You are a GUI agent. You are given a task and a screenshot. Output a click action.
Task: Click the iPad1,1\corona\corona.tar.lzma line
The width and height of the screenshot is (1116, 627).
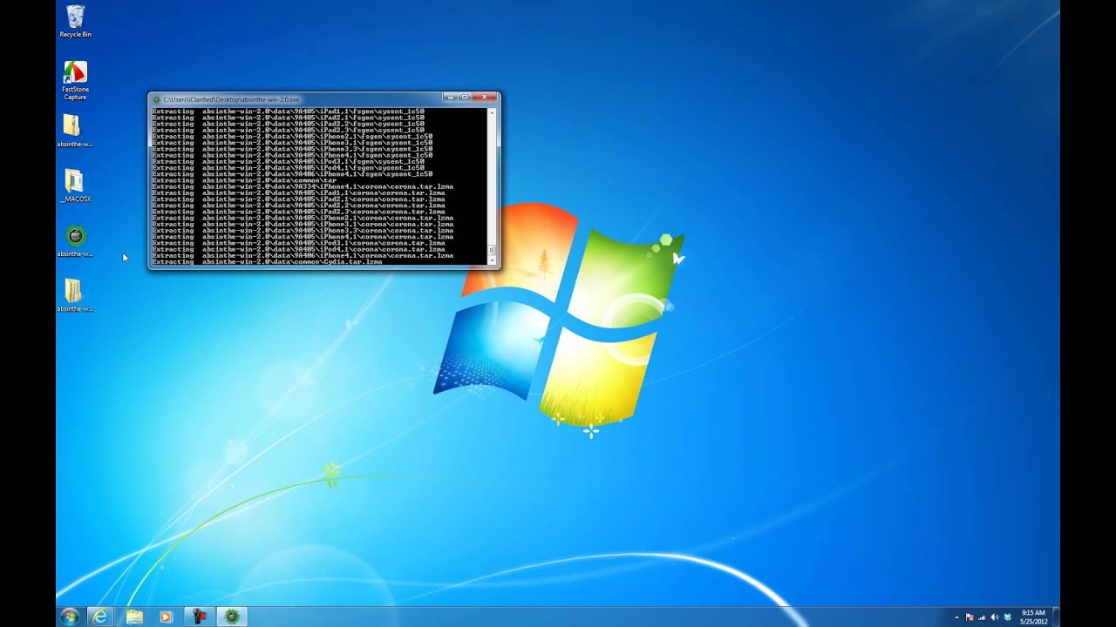[298, 193]
